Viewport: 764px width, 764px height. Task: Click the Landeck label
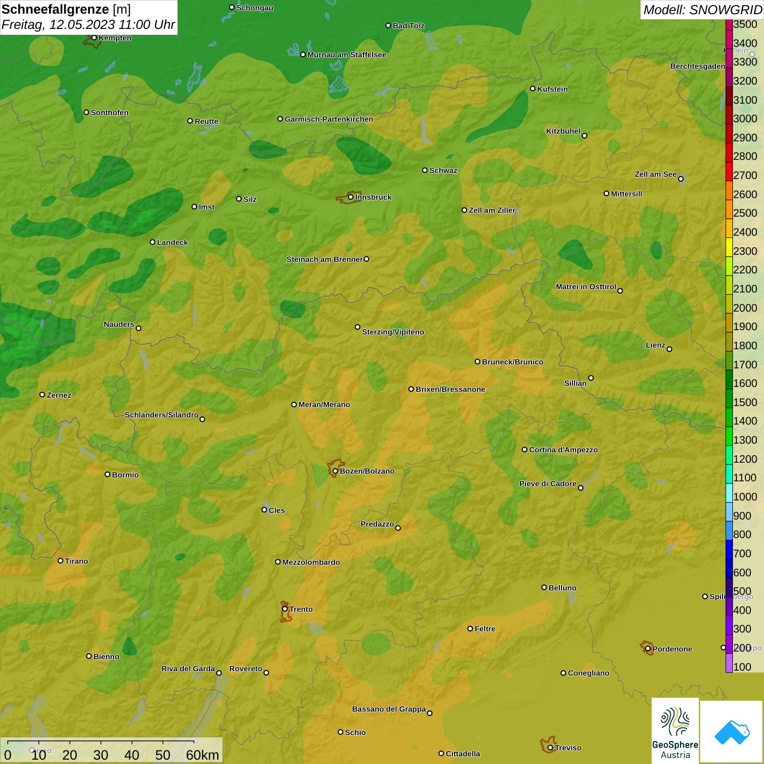point(172,242)
